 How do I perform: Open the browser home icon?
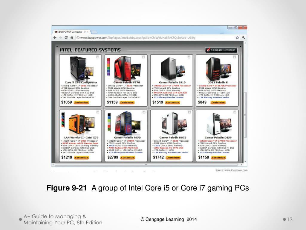click(72, 37)
